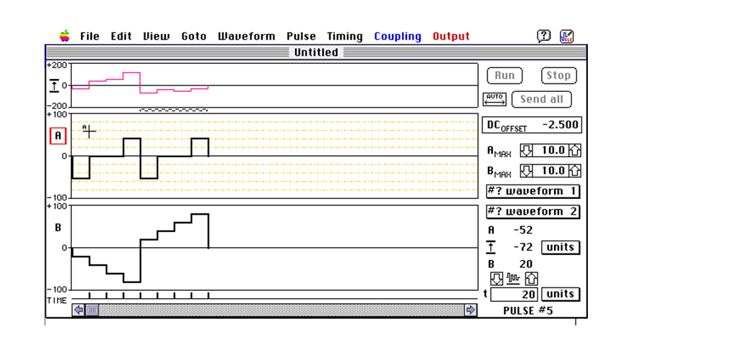The width and height of the screenshot is (735, 357).
Task: Open the blue Coupling menu
Action: click(x=398, y=36)
